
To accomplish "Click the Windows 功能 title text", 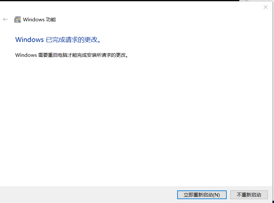I will point(39,19).
